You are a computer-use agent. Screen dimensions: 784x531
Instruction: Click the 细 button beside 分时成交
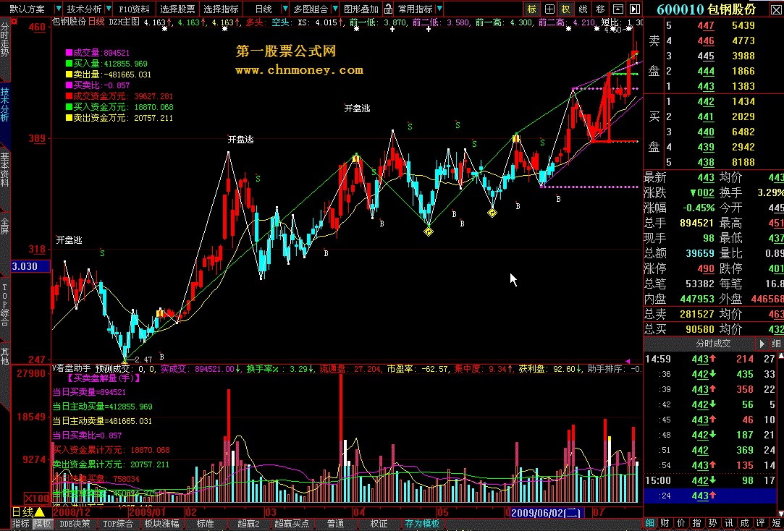tap(776, 344)
